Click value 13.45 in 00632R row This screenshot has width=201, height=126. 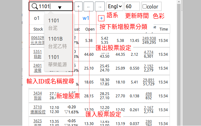click(x=134, y=41)
